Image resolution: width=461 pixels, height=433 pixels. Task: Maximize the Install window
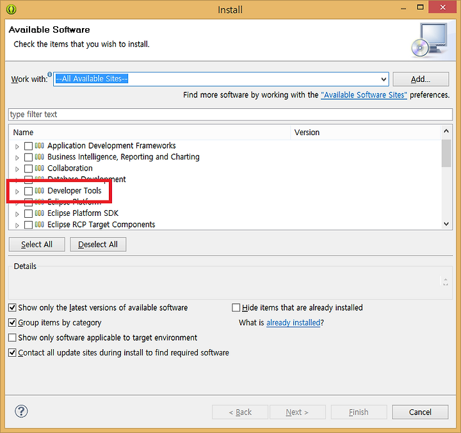click(x=420, y=8)
